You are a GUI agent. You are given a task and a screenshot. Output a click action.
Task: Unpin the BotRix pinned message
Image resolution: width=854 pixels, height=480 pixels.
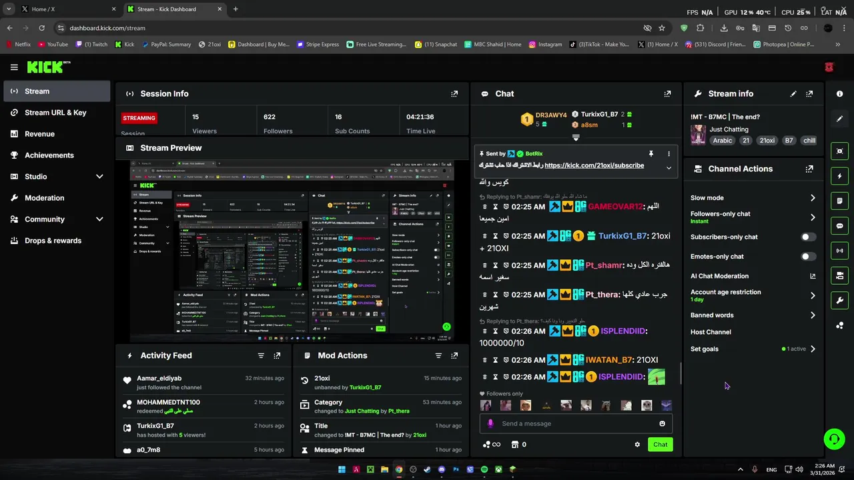point(651,154)
